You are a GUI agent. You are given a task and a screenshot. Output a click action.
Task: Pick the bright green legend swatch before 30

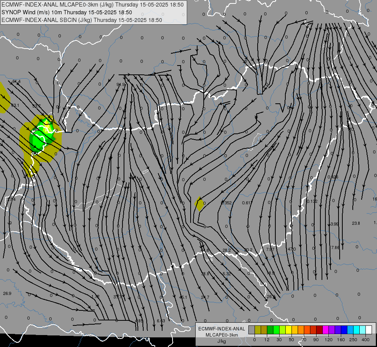276,330
